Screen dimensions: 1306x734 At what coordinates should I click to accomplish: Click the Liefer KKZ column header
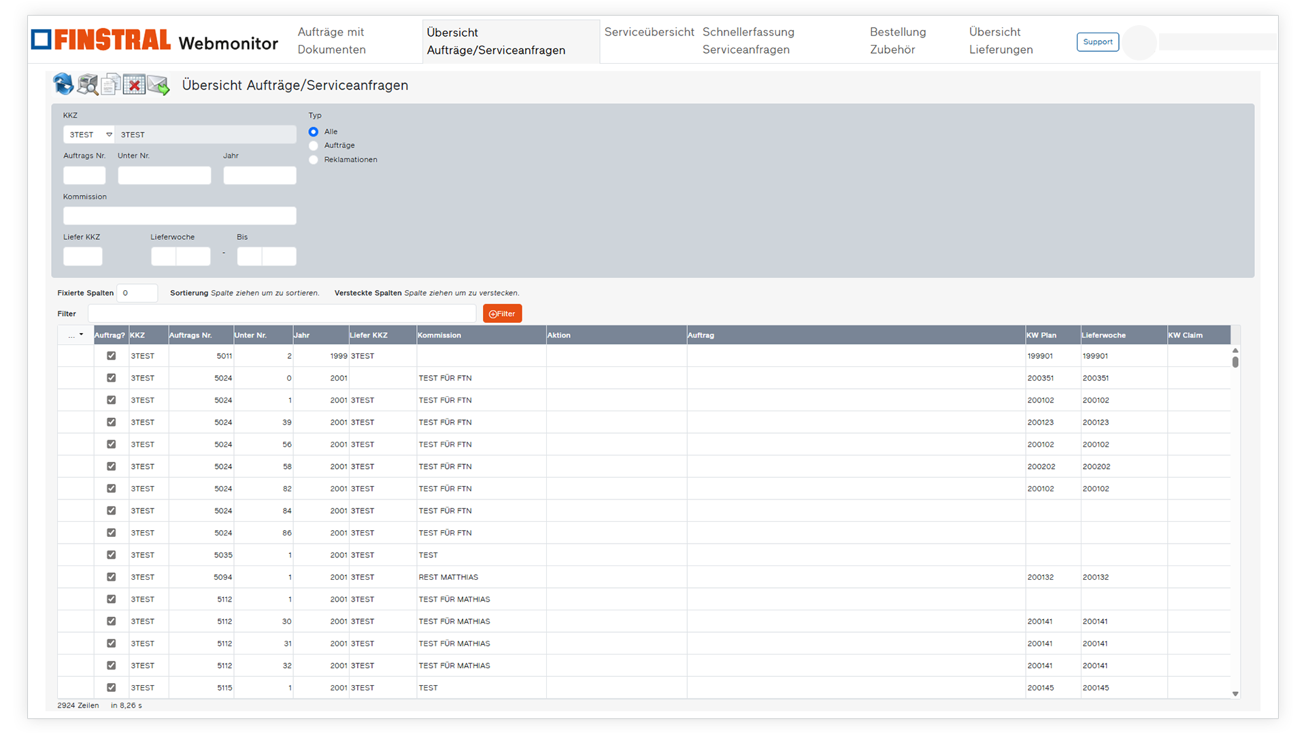click(x=382, y=335)
